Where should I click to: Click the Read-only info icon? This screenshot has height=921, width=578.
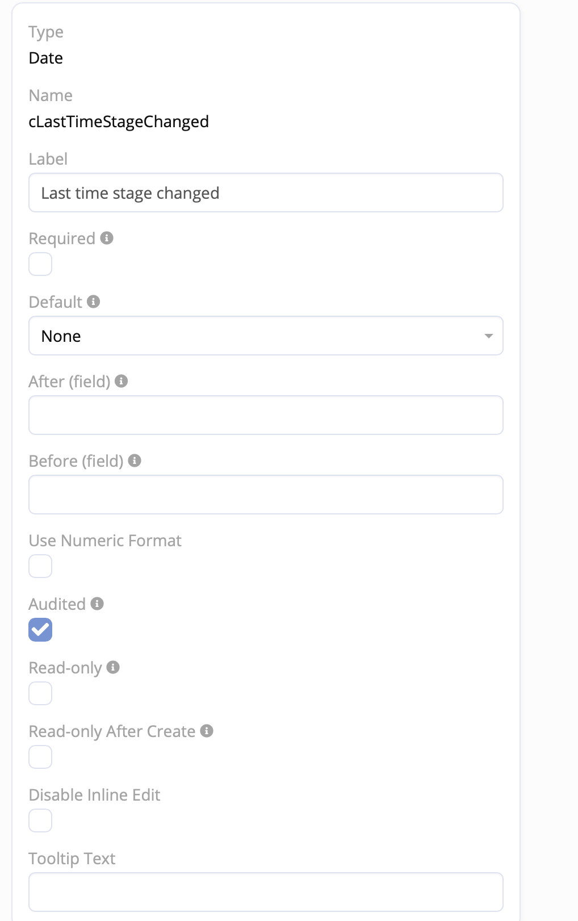[x=113, y=667]
